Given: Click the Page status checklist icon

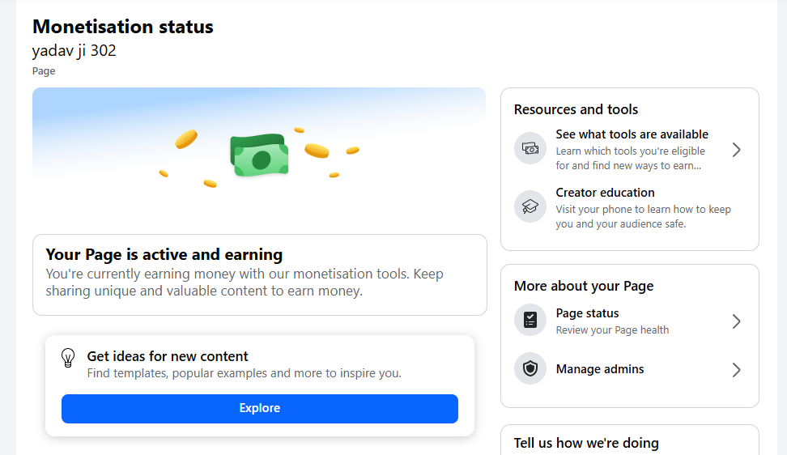Looking at the screenshot, I should pos(530,321).
